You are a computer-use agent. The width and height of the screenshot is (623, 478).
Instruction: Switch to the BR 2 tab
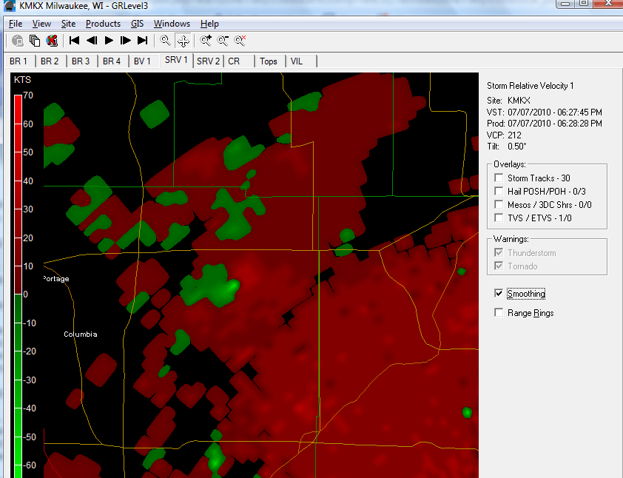coord(50,61)
